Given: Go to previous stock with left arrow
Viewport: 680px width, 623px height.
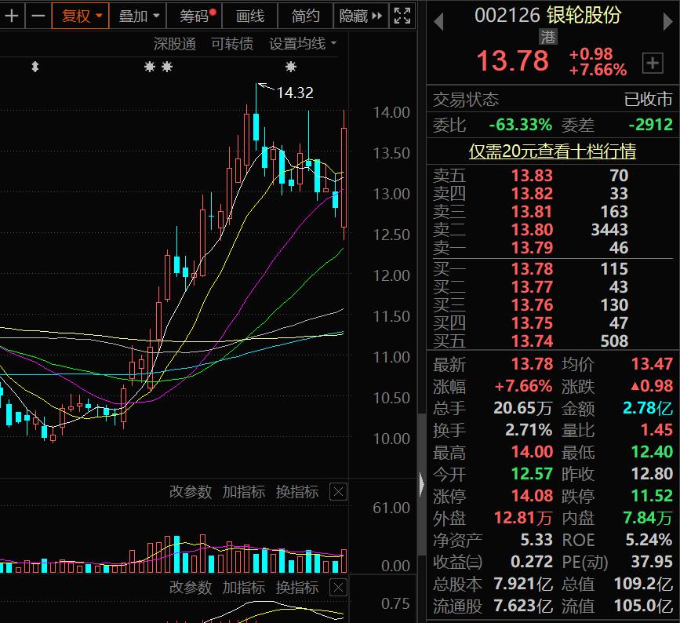Looking at the screenshot, I should click(x=438, y=22).
